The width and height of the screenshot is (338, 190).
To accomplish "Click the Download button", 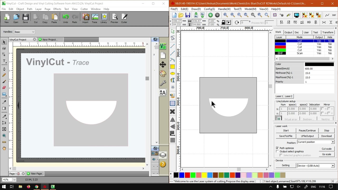I will (x=326, y=136).
